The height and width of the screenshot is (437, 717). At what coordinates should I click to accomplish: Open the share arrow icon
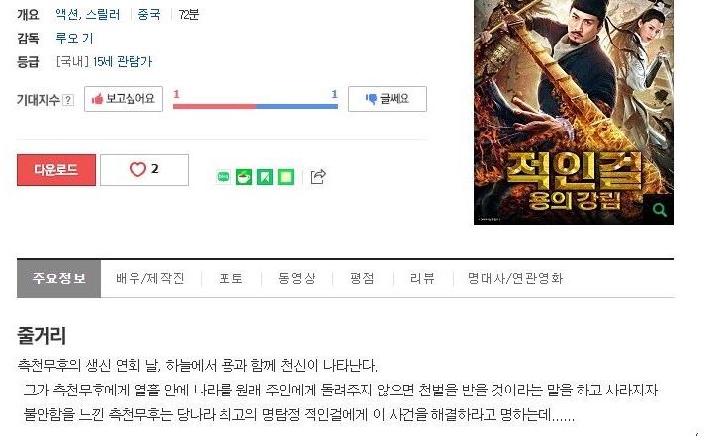(x=317, y=176)
